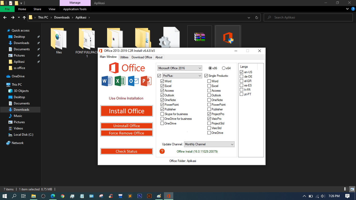The width and height of the screenshot is (356, 200).
Task: Open Illustrator from the taskbar
Action: (149, 196)
